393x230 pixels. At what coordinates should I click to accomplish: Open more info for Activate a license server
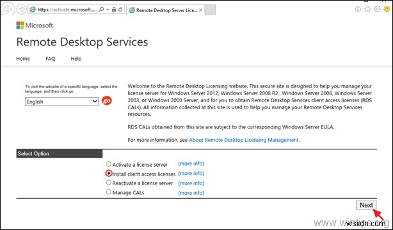(x=191, y=164)
